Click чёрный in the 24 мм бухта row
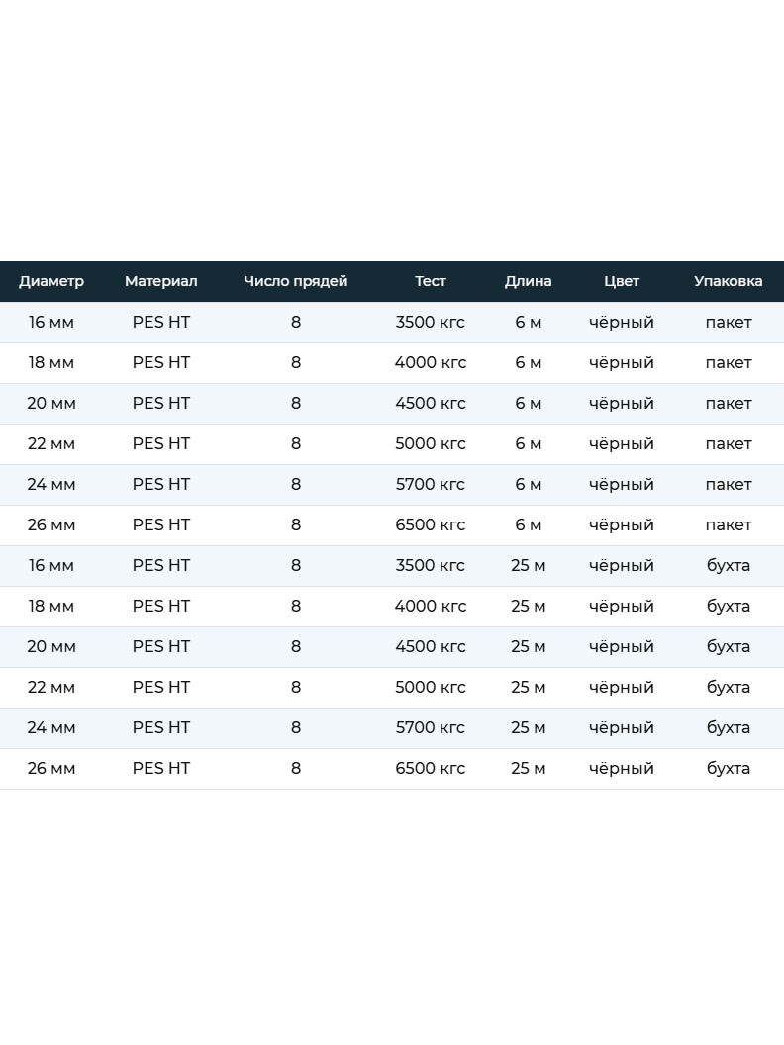The image size is (784, 1045). click(622, 728)
